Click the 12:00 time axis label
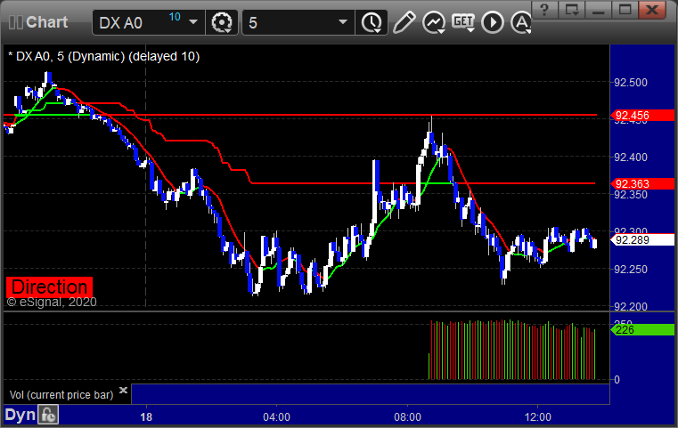The height and width of the screenshot is (428, 678). point(538,417)
